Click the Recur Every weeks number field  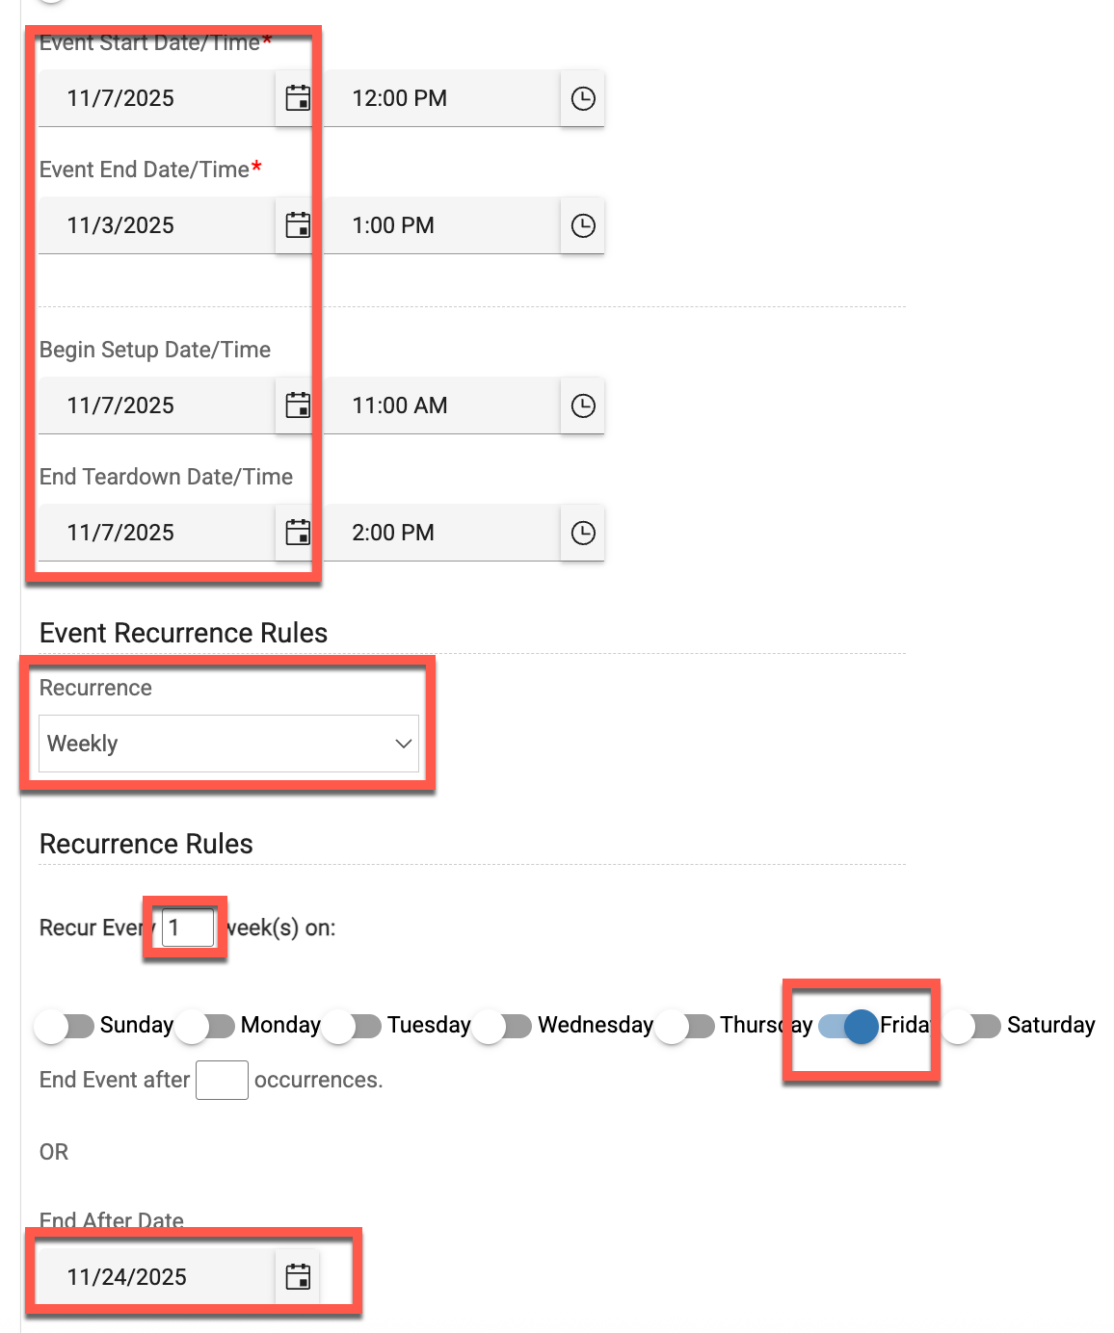(187, 928)
